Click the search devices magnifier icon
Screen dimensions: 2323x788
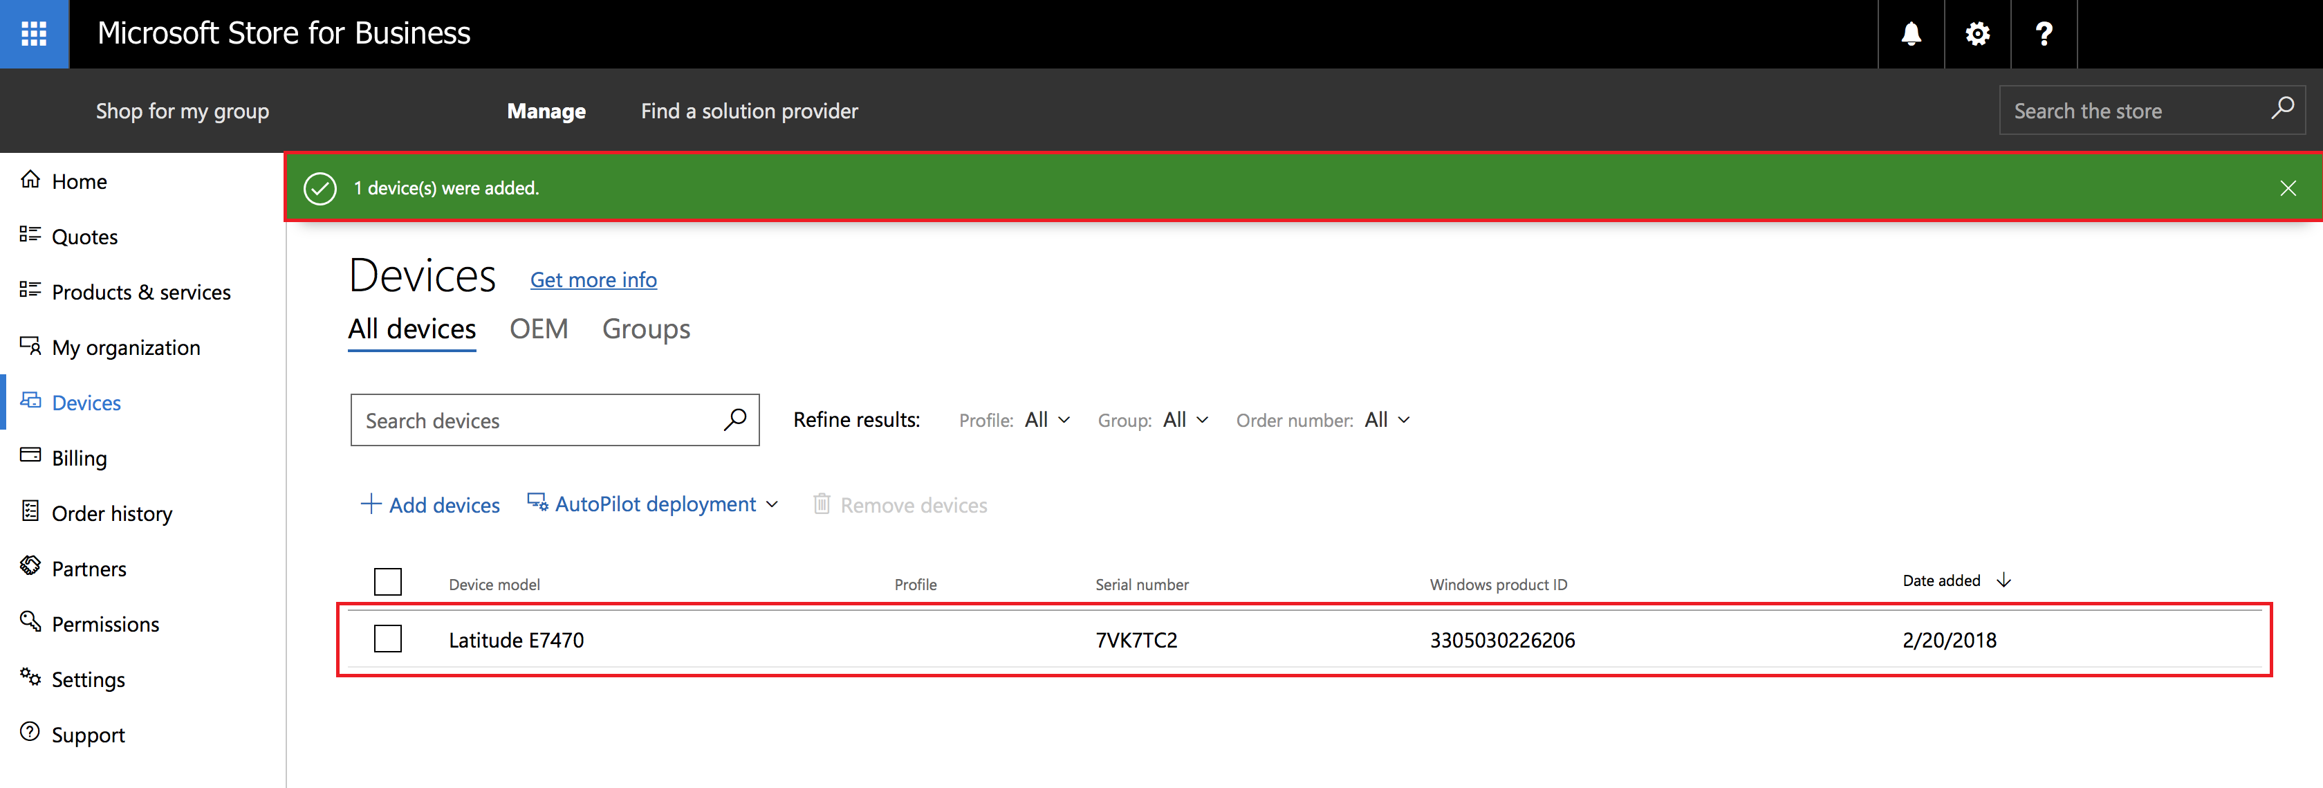(735, 420)
